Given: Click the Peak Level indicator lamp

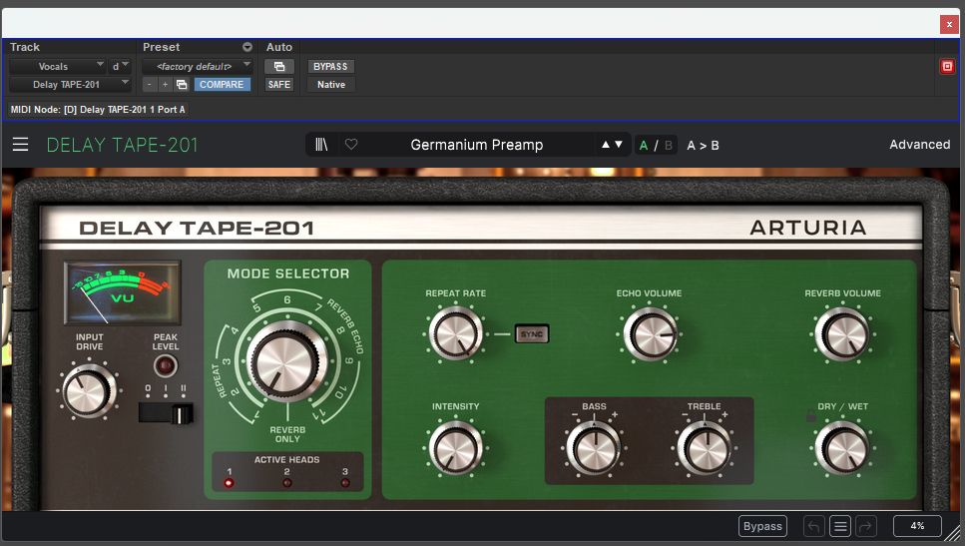Looking at the screenshot, I should click(165, 366).
